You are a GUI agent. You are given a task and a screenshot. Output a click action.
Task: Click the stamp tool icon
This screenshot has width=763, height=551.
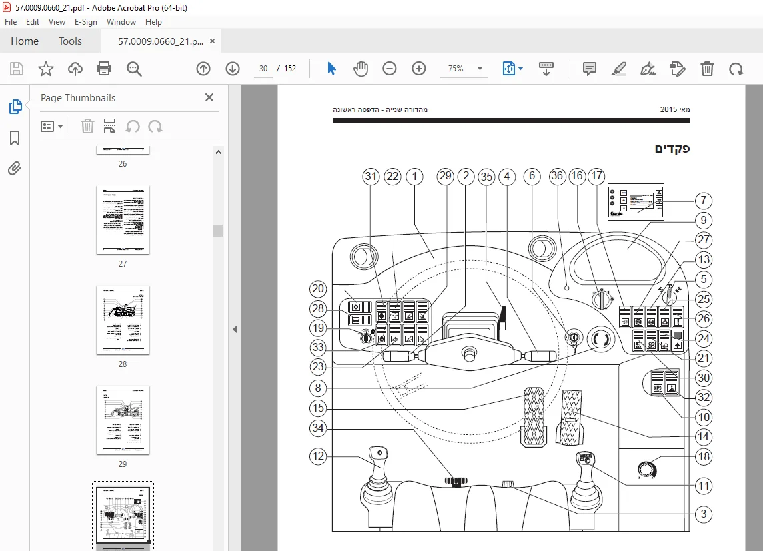(677, 69)
